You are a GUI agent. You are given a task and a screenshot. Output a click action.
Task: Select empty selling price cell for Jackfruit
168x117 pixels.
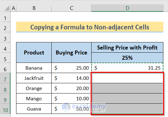coord(127,78)
